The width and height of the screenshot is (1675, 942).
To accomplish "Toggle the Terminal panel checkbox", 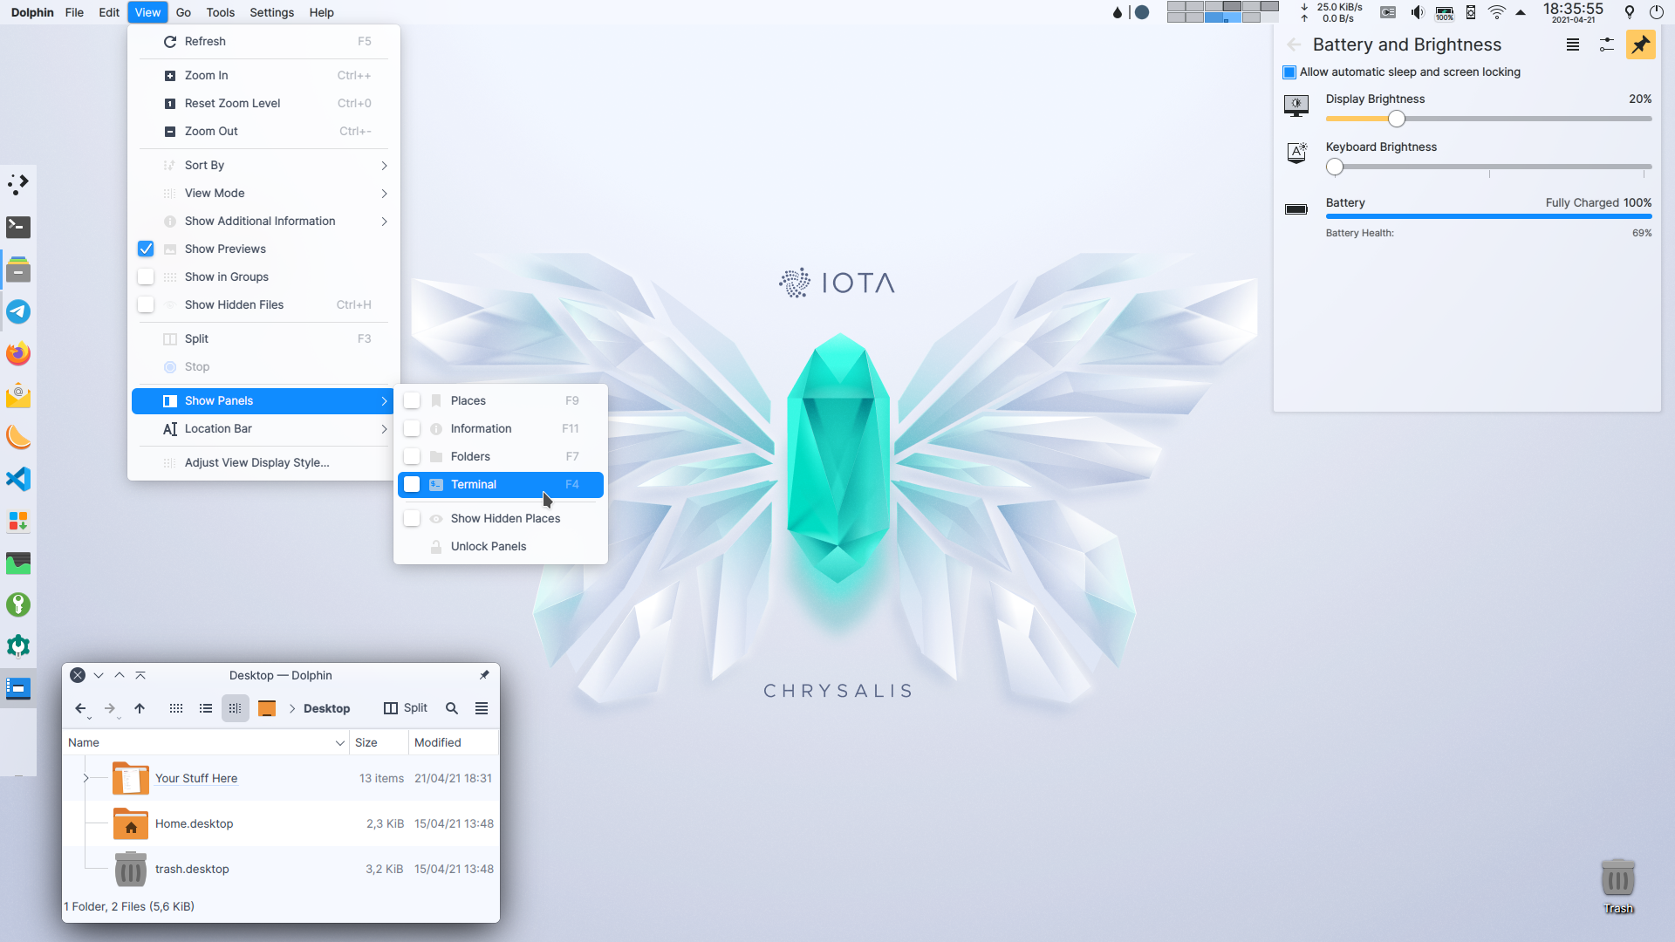I will click(412, 484).
